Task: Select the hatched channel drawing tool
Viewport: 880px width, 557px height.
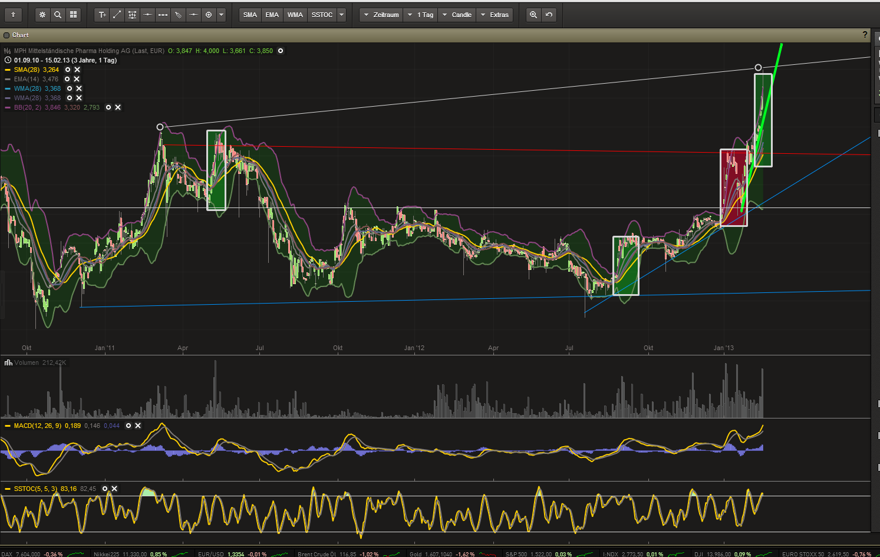Action: click(179, 15)
